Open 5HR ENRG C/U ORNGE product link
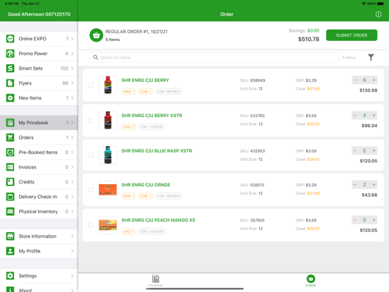 coord(146,185)
